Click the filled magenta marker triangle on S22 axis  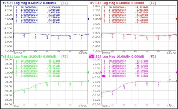(170, 105)
